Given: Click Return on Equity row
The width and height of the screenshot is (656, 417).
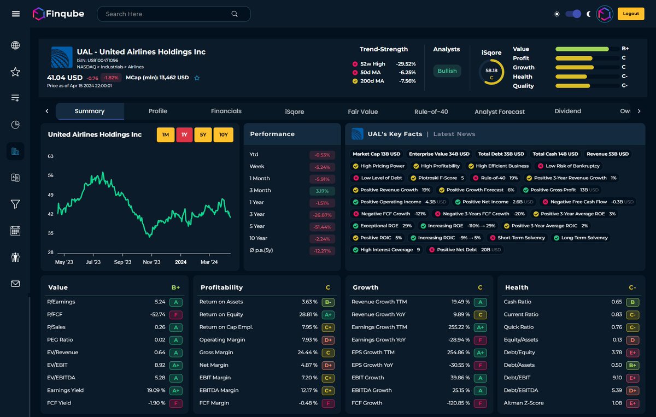Looking at the screenshot, I should pos(267,314).
